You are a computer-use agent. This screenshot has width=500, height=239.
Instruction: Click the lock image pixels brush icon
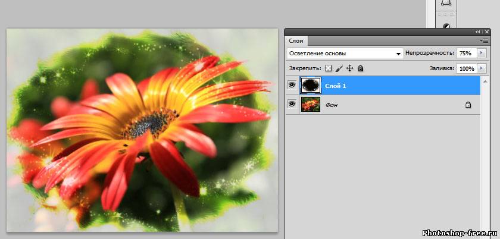(339, 69)
